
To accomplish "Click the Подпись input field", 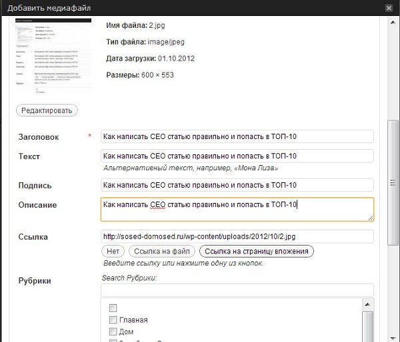I will (237, 185).
